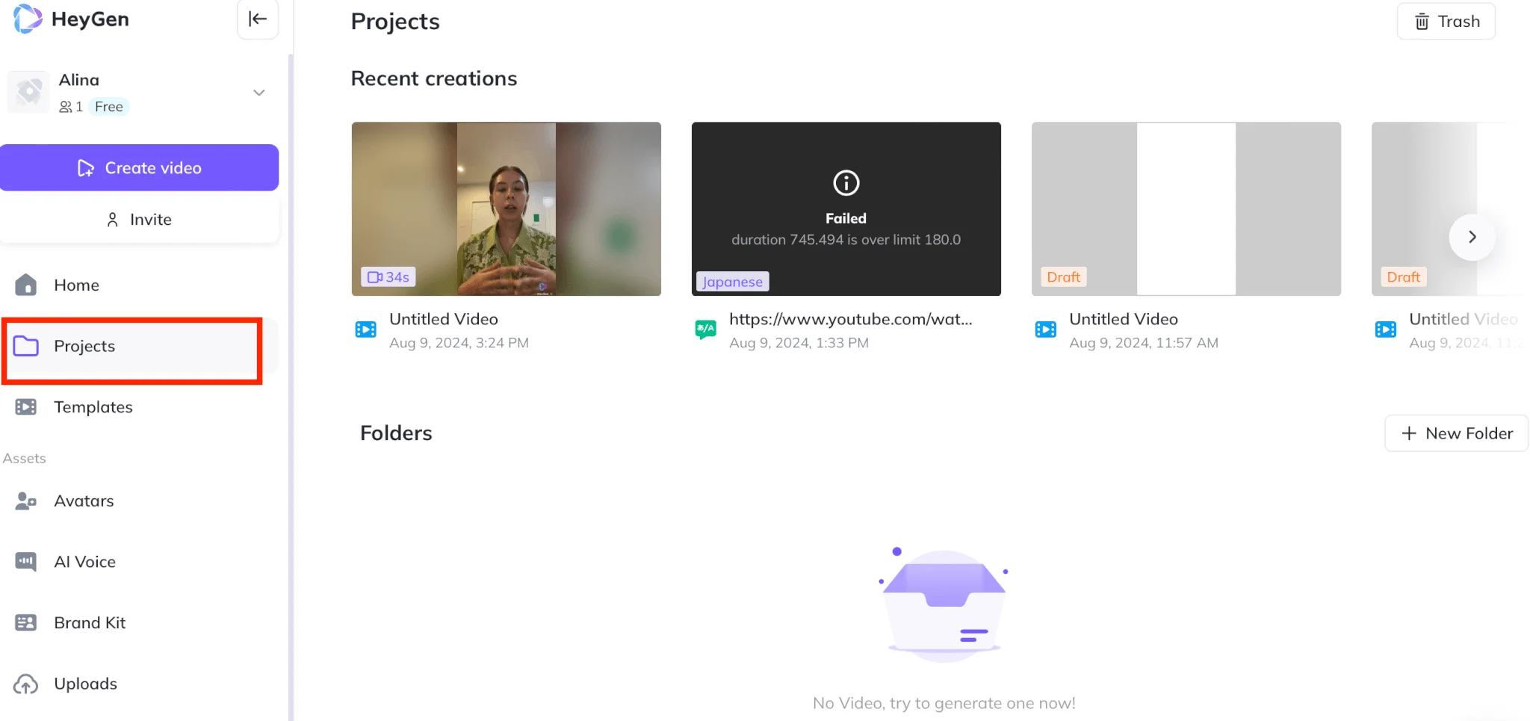Click the video icon beside the 11:57 AM draft
Image resolution: width=1530 pixels, height=721 pixels.
[1046, 329]
